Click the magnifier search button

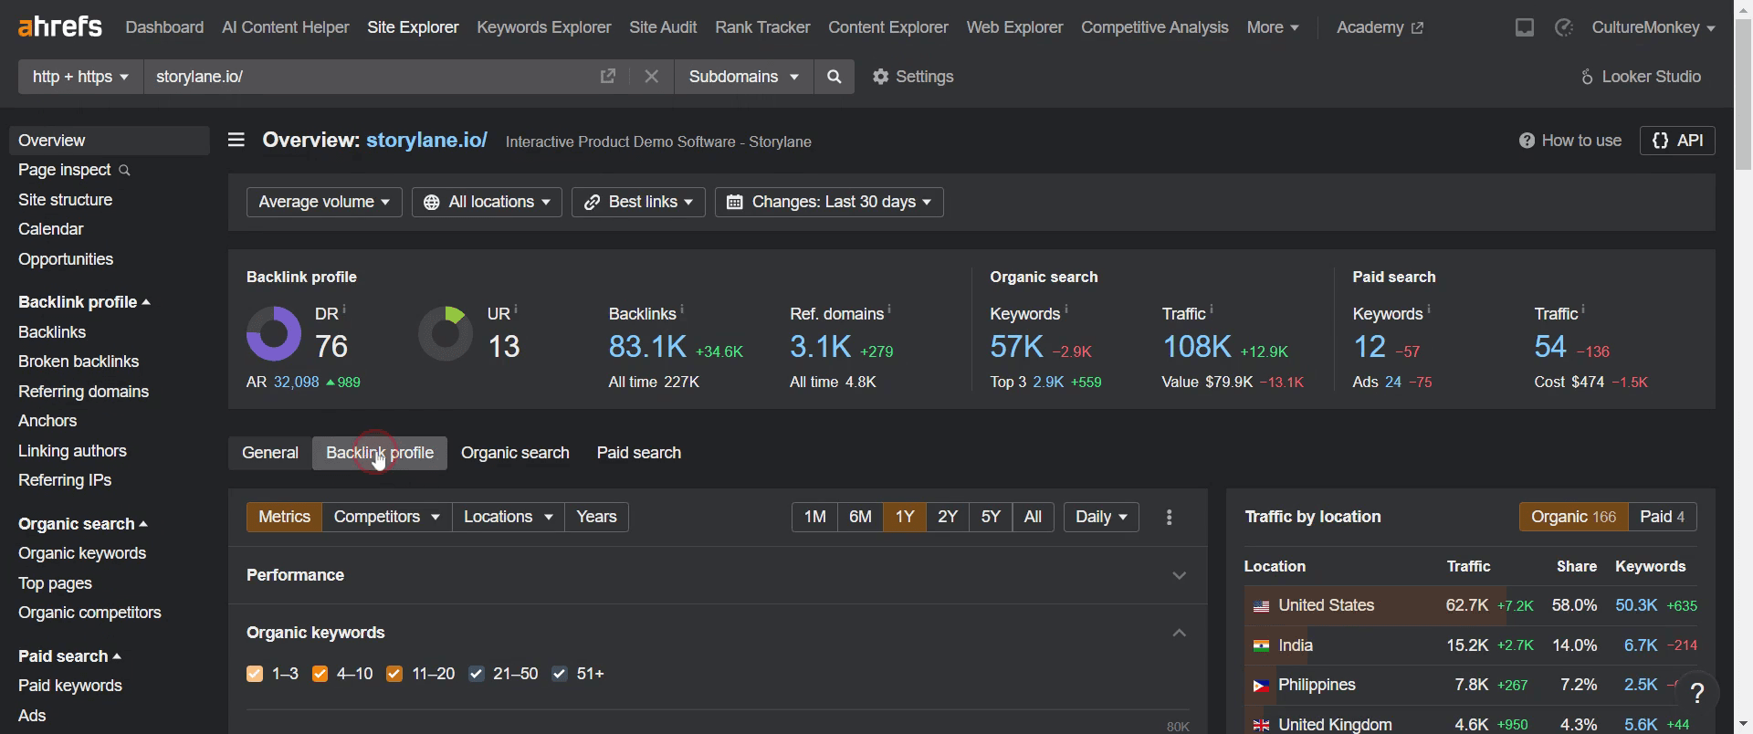(x=835, y=77)
